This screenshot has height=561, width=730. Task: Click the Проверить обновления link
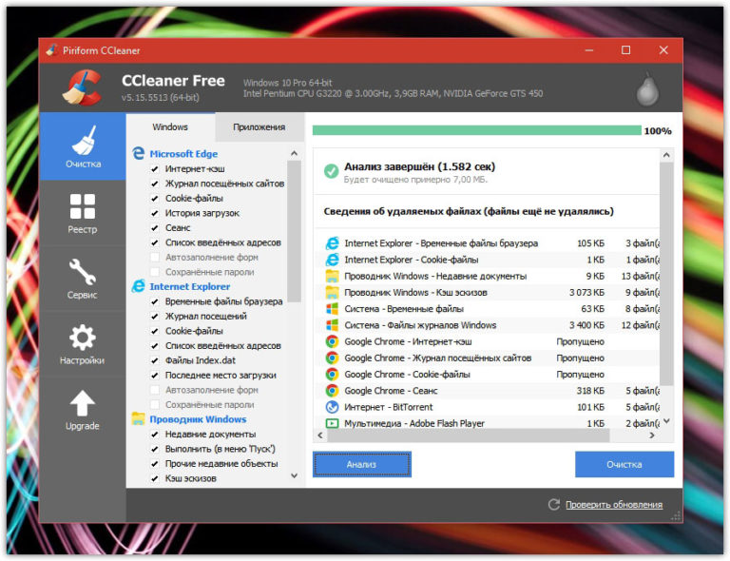[x=613, y=505]
